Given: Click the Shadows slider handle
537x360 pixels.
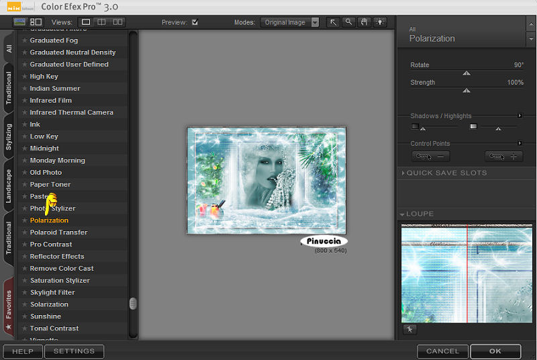Looking at the screenshot, I should tap(423, 129).
